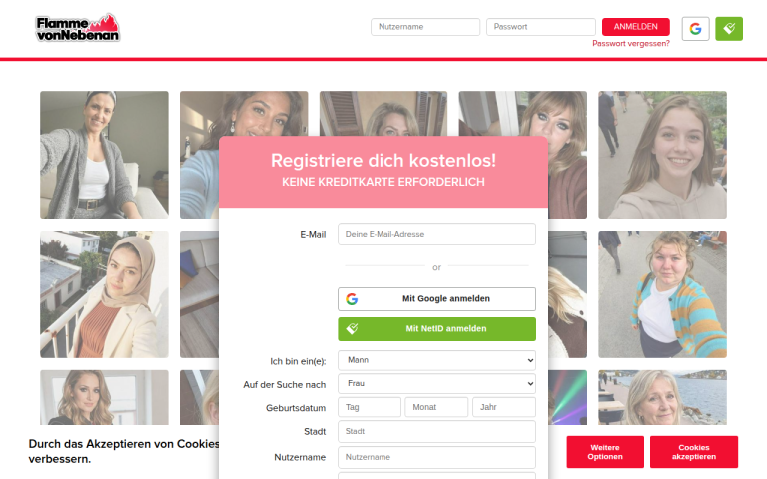The height and width of the screenshot is (479, 767).
Task: Focus the header Nutzername login field
Action: pos(425,27)
